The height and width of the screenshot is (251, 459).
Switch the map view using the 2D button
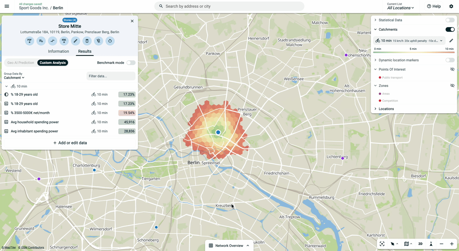point(420,244)
